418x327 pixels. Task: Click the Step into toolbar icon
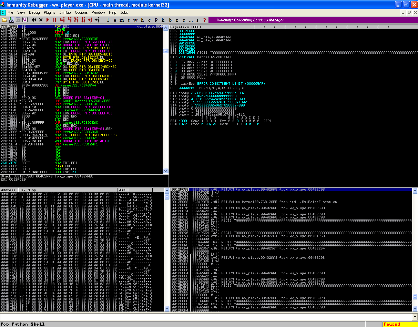click(62, 20)
